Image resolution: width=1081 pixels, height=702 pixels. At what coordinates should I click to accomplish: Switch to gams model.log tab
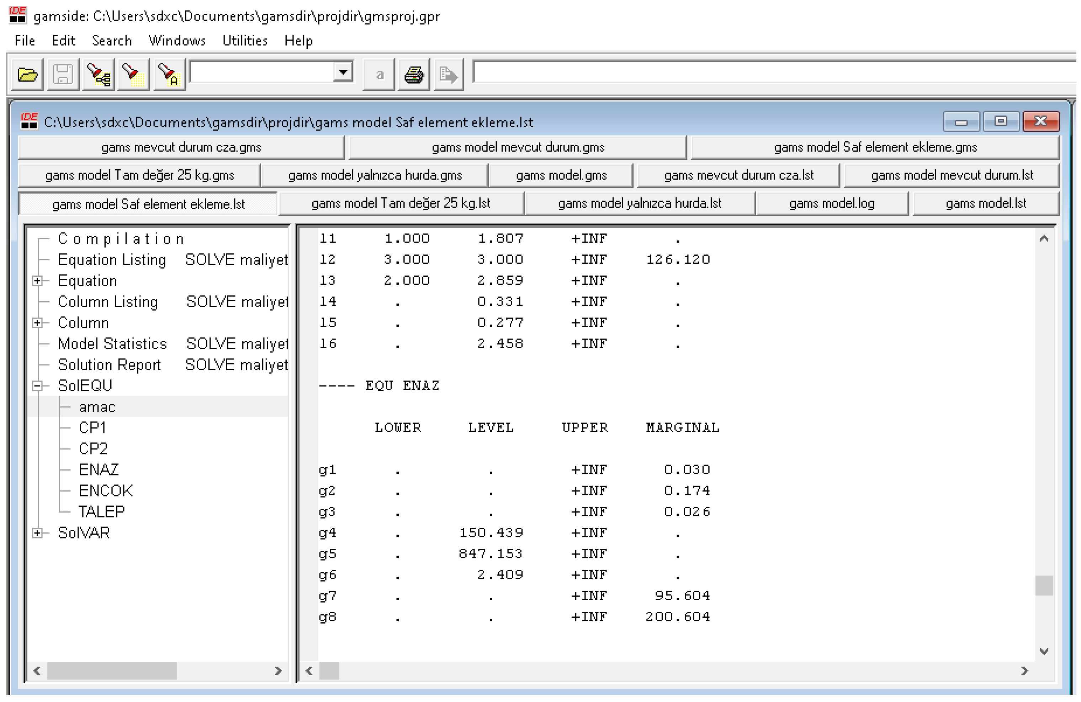pos(832,203)
